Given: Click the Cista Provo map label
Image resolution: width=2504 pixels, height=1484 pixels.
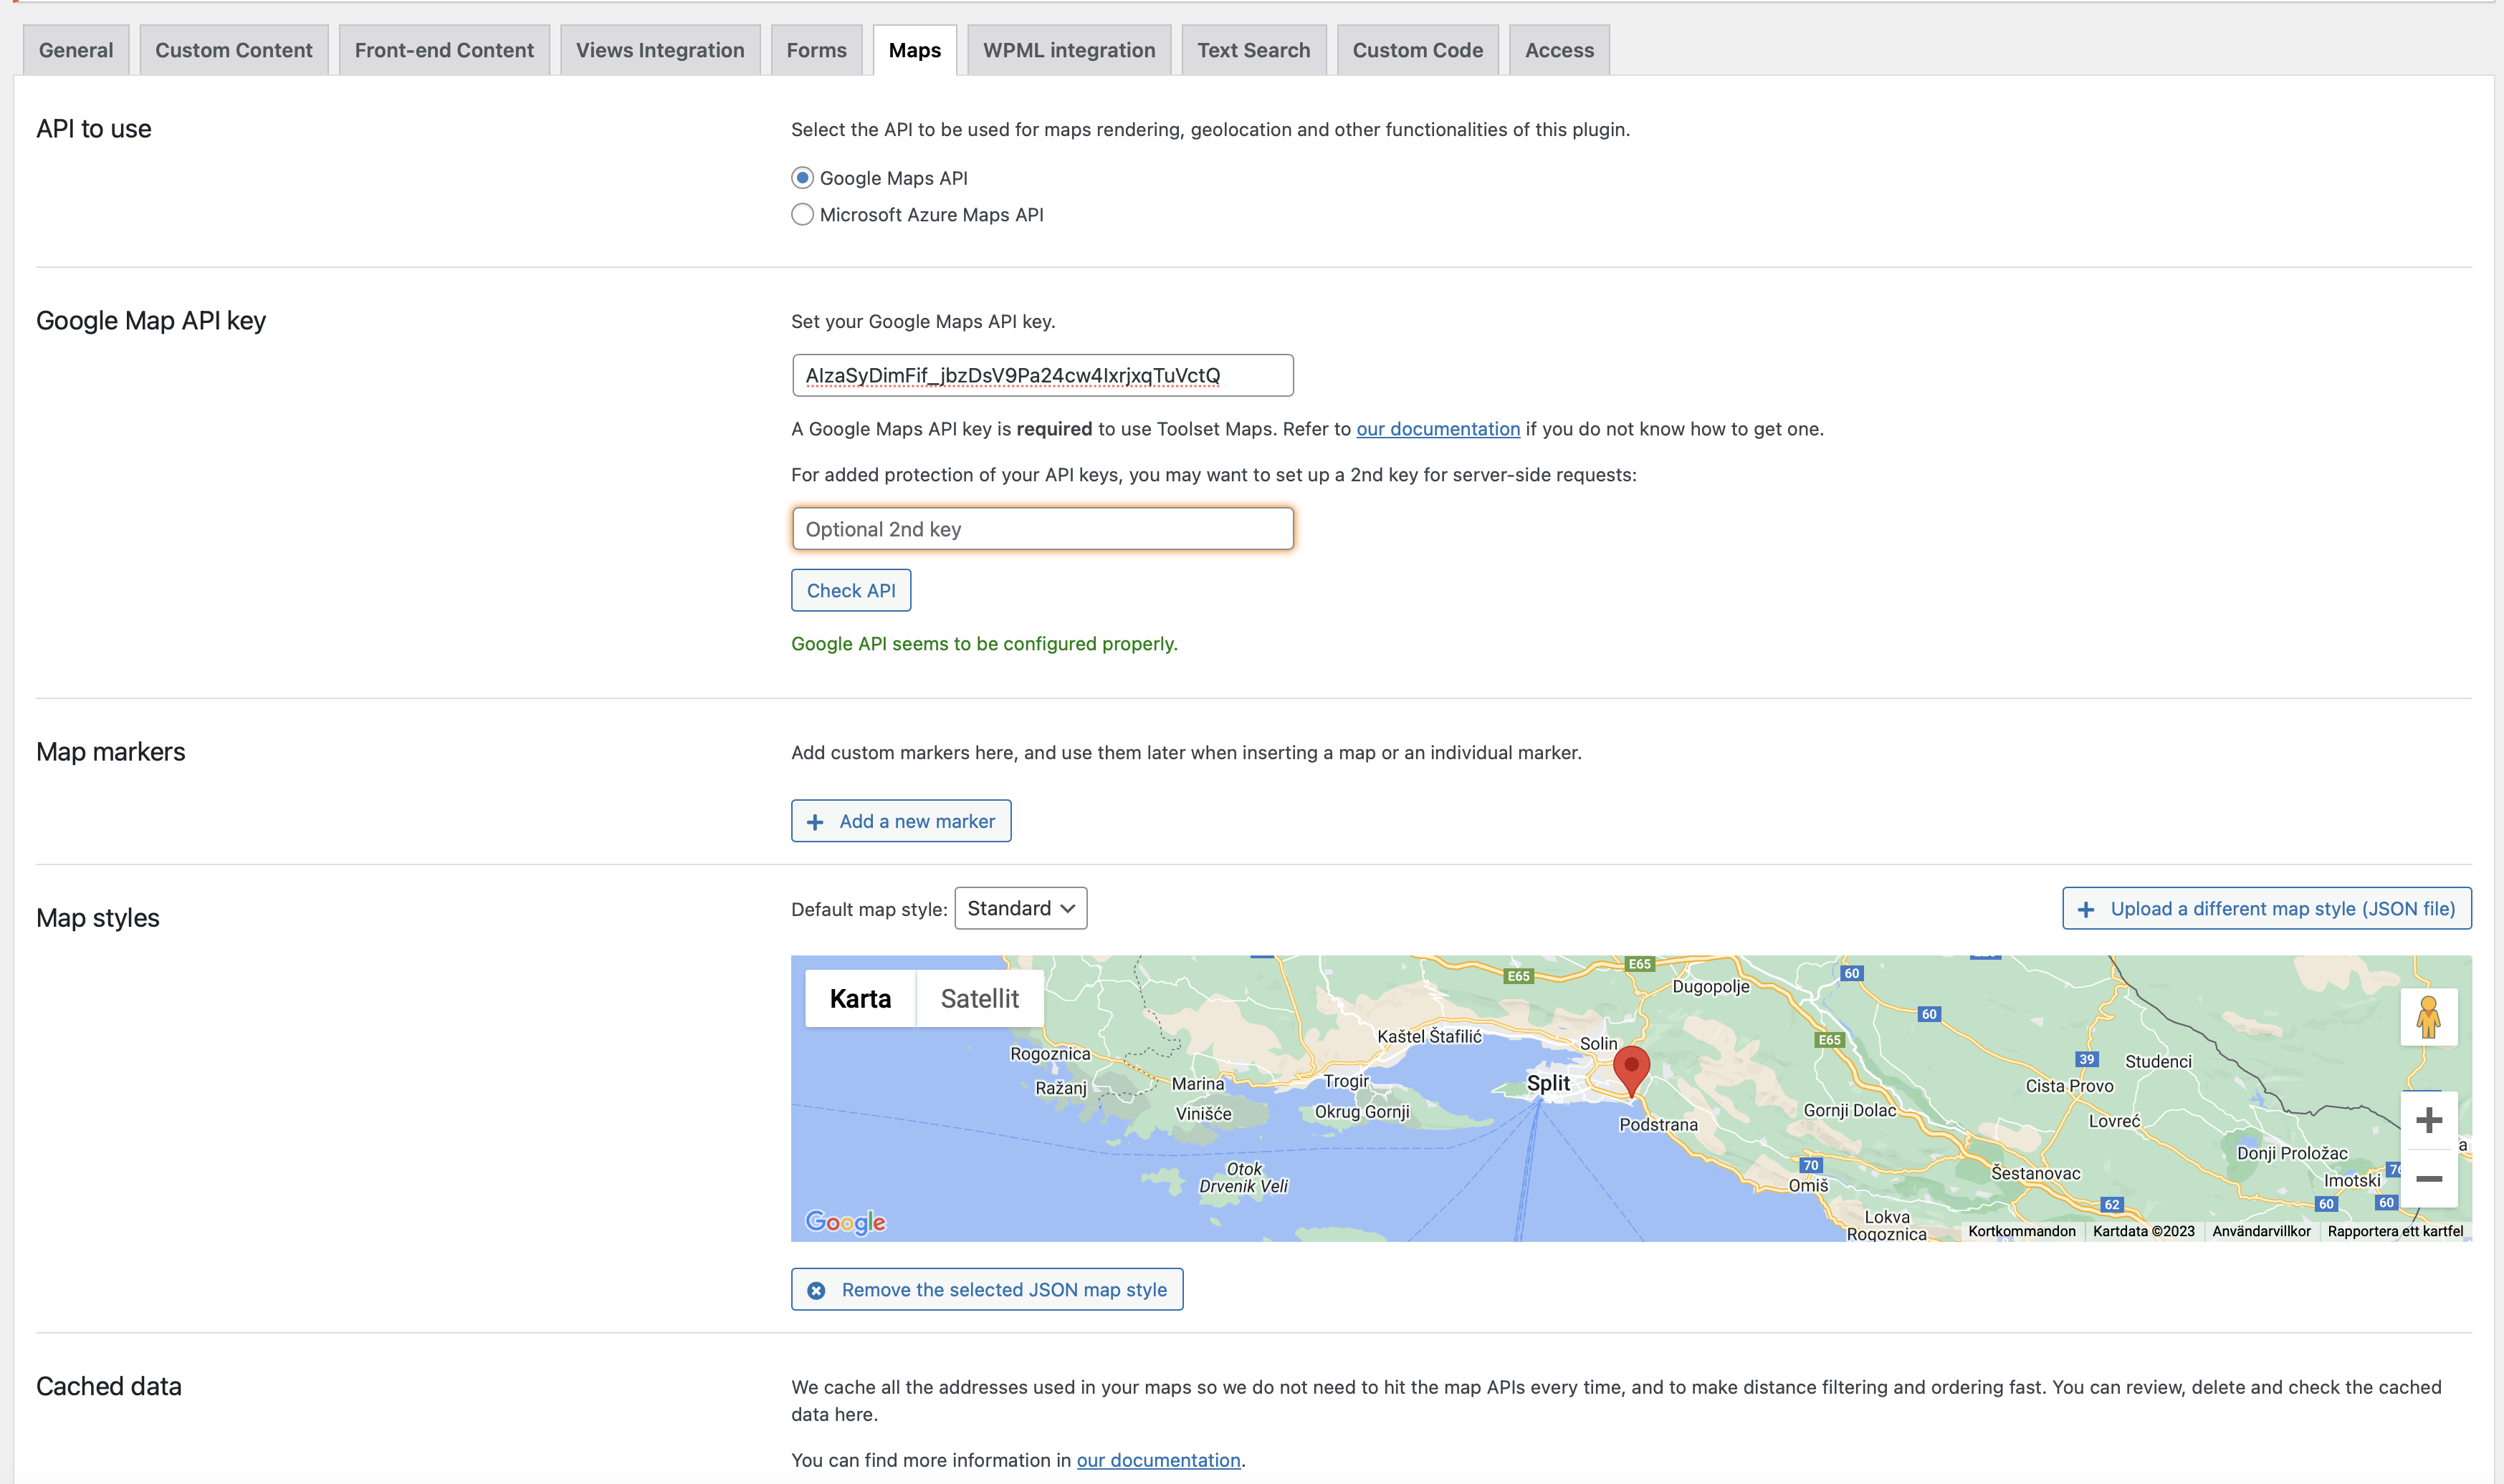Looking at the screenshot, I should point(2070,1086).
